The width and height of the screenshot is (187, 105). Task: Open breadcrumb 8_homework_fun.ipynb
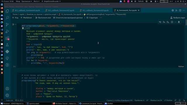pyautogui.click(x=70, y=14)
